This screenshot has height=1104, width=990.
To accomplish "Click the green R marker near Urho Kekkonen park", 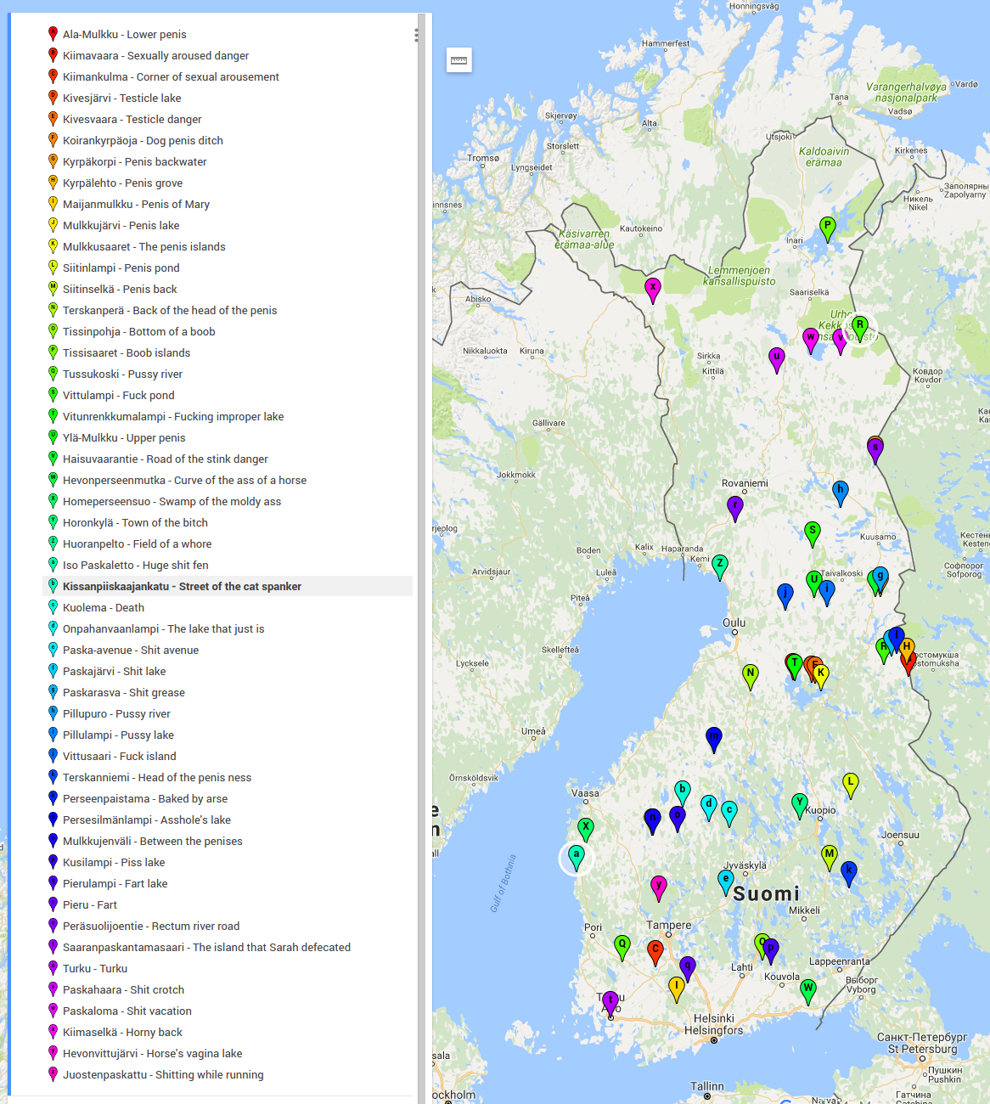I will [860, 329].
